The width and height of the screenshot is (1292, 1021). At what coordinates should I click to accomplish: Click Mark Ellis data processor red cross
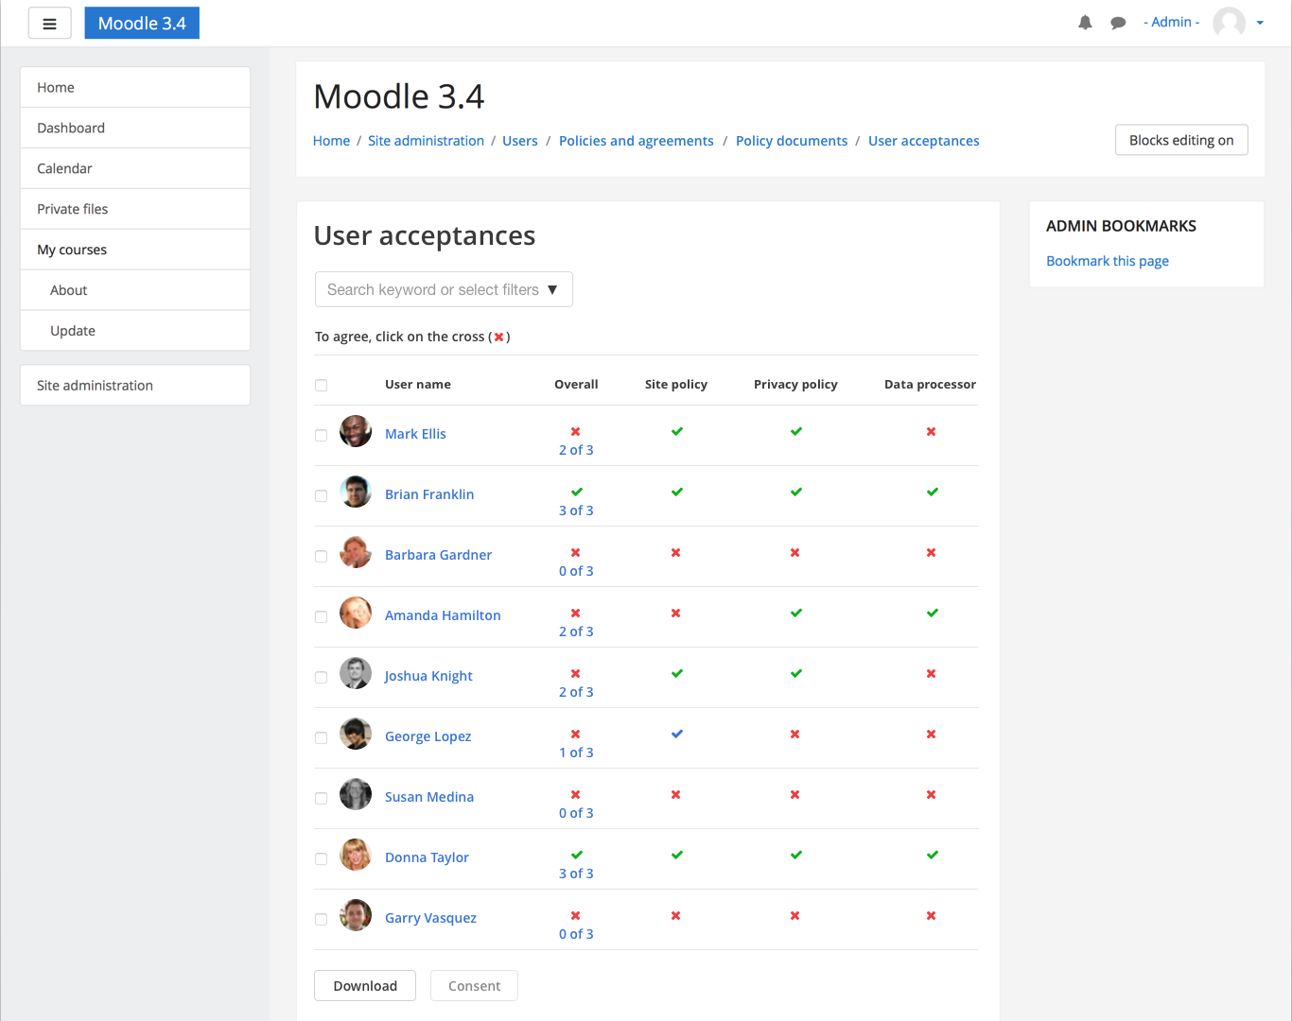click(x=932, y=432)
